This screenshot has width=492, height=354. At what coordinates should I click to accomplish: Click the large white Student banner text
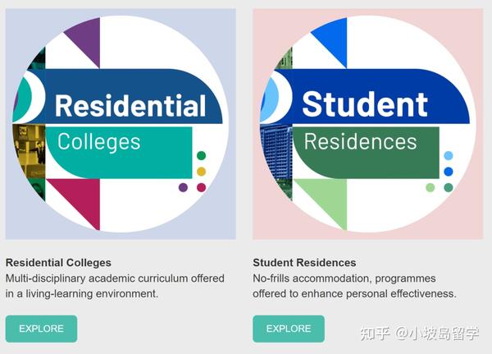coord(364,104)
